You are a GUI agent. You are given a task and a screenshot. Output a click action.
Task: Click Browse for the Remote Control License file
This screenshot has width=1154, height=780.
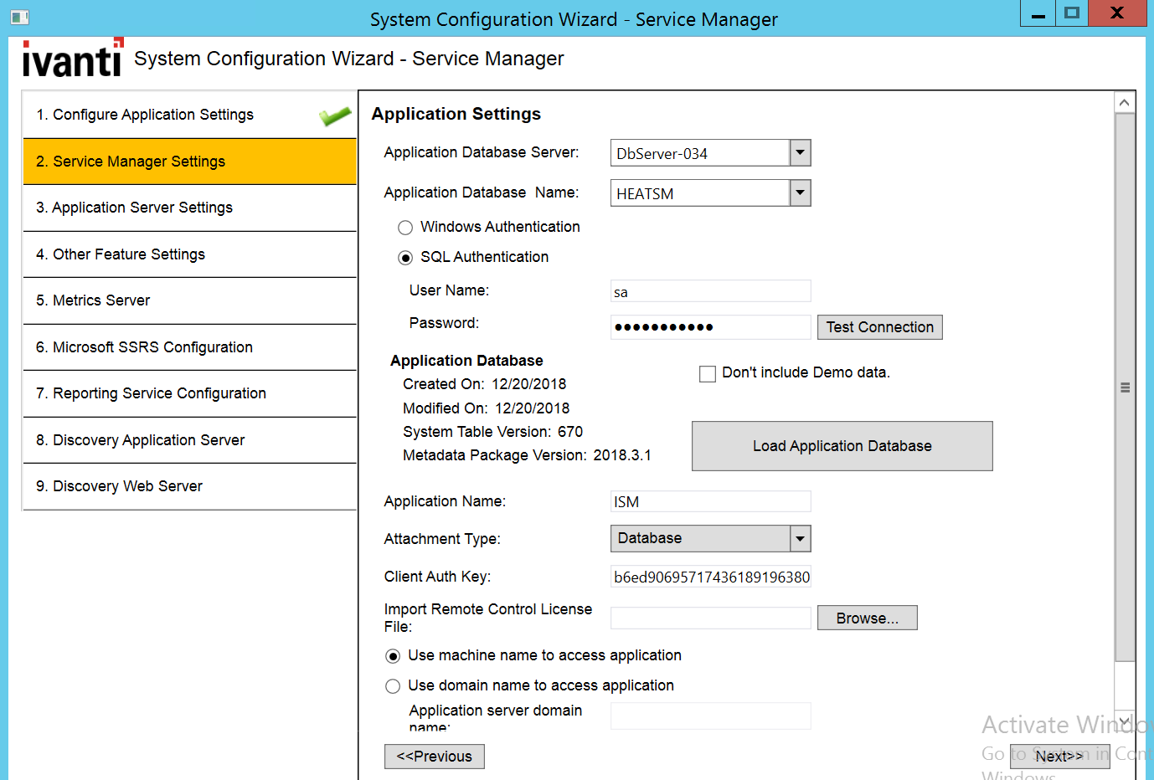(x=867, y=618)
